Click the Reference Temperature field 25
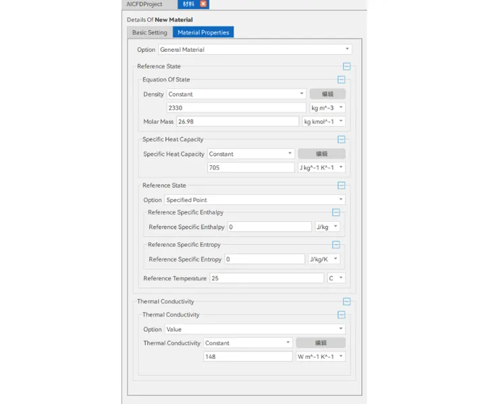 coord(267,279)
